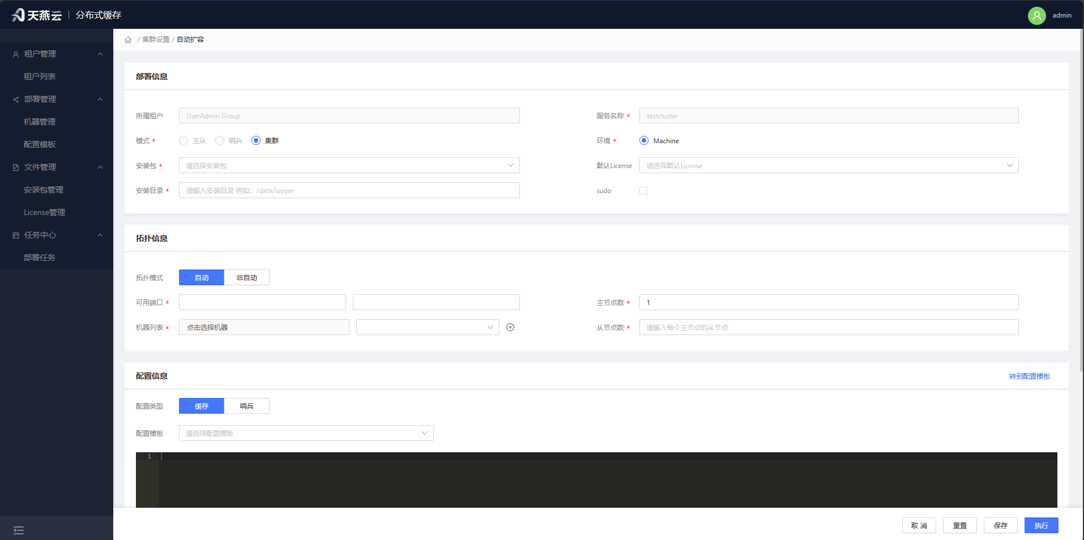Click the 租户管理 user icon
Screen dimensions: 1084x540
click(16, 54)
